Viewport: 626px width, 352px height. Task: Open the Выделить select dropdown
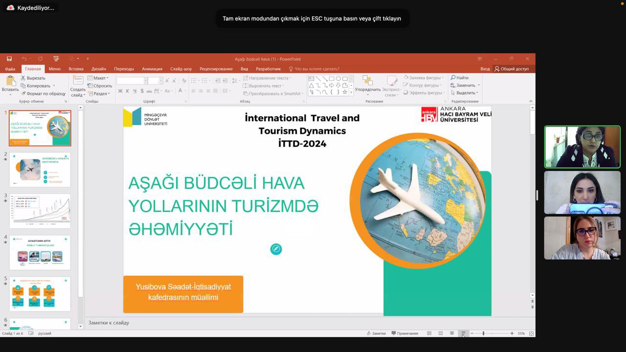coord(465,93)
